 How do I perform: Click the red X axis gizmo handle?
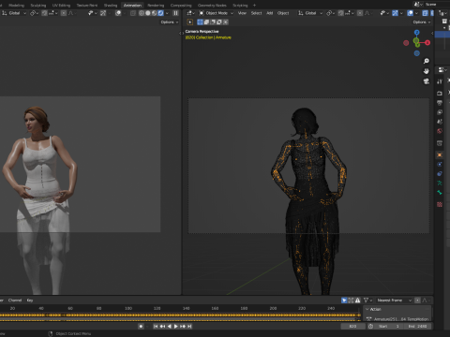tap(427, 42)
